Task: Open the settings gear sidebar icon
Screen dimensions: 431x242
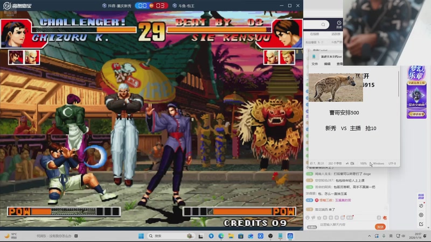Action: tap(421, 215)
